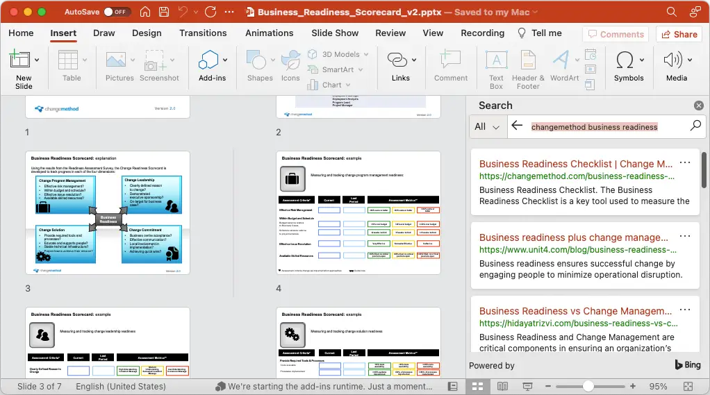
Task: Click the Shapes icon
Action: tap(256, 60)
